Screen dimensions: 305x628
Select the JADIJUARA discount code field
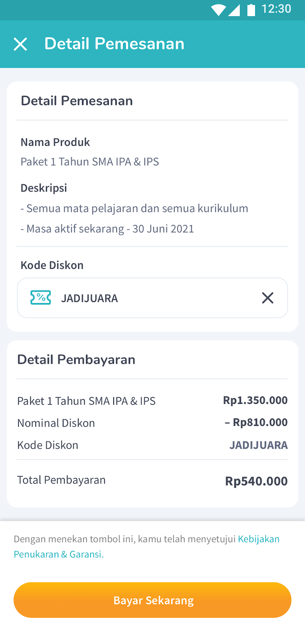click(x=152, y=298)
